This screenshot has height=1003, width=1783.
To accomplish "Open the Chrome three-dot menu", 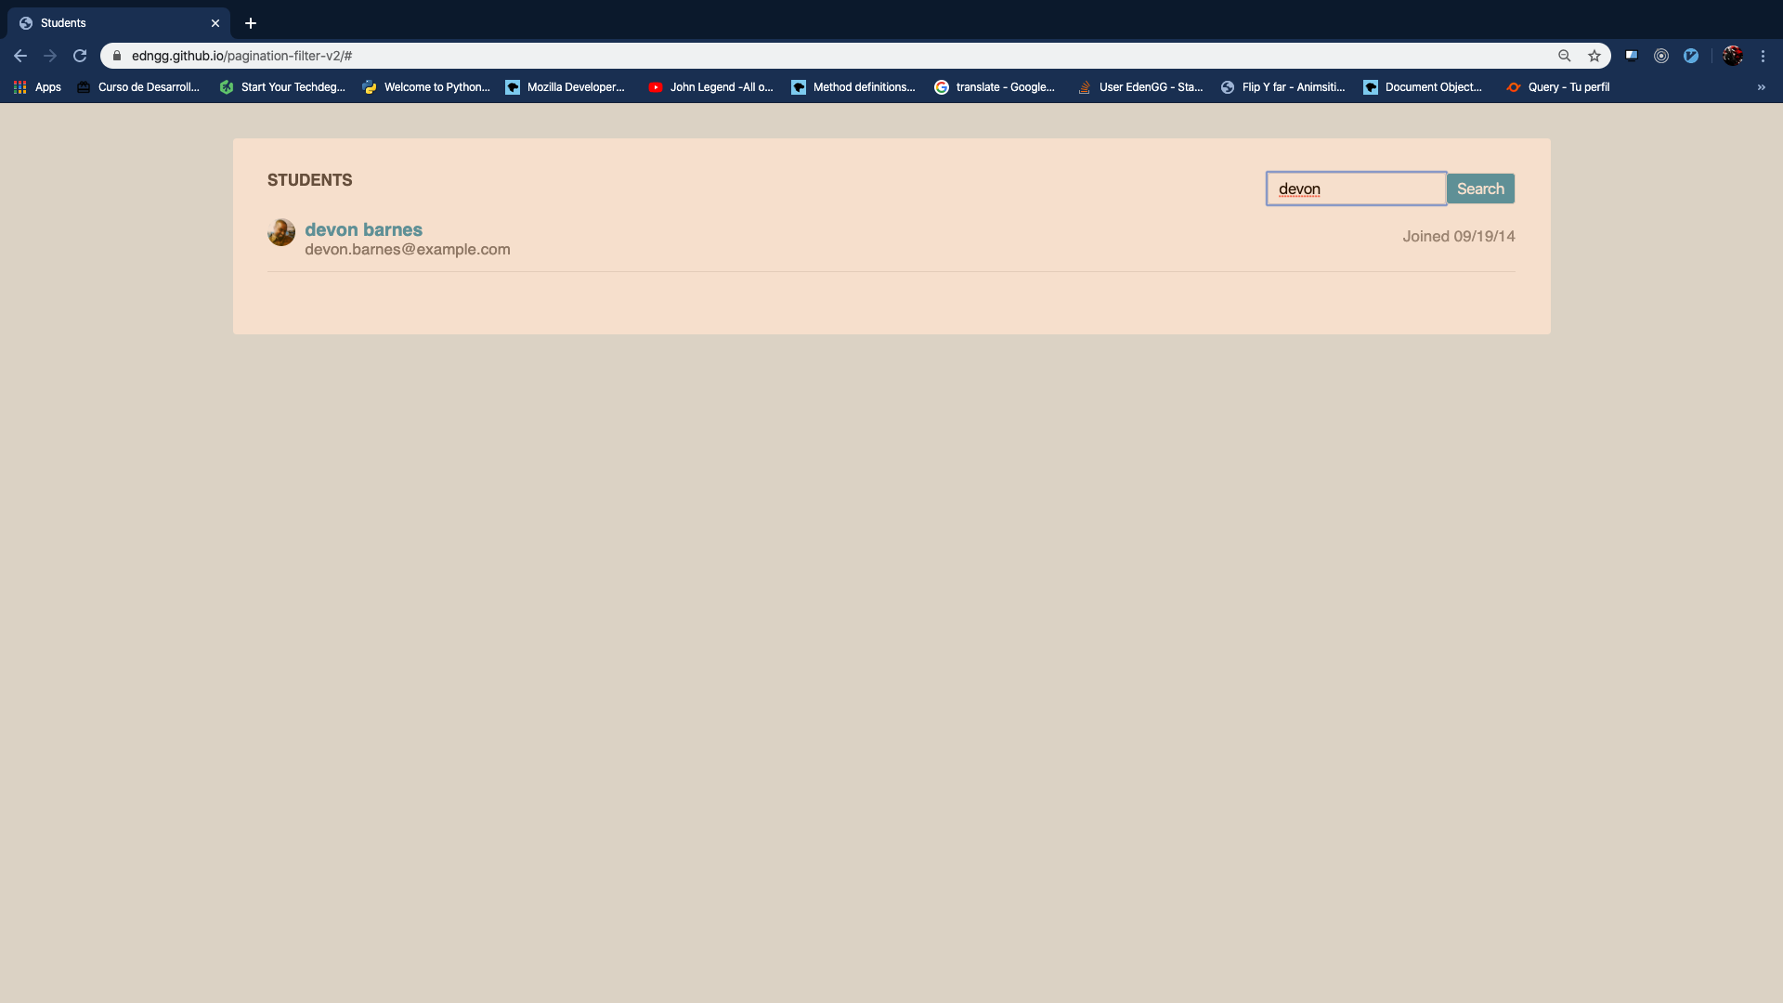I will [1763, 56].
